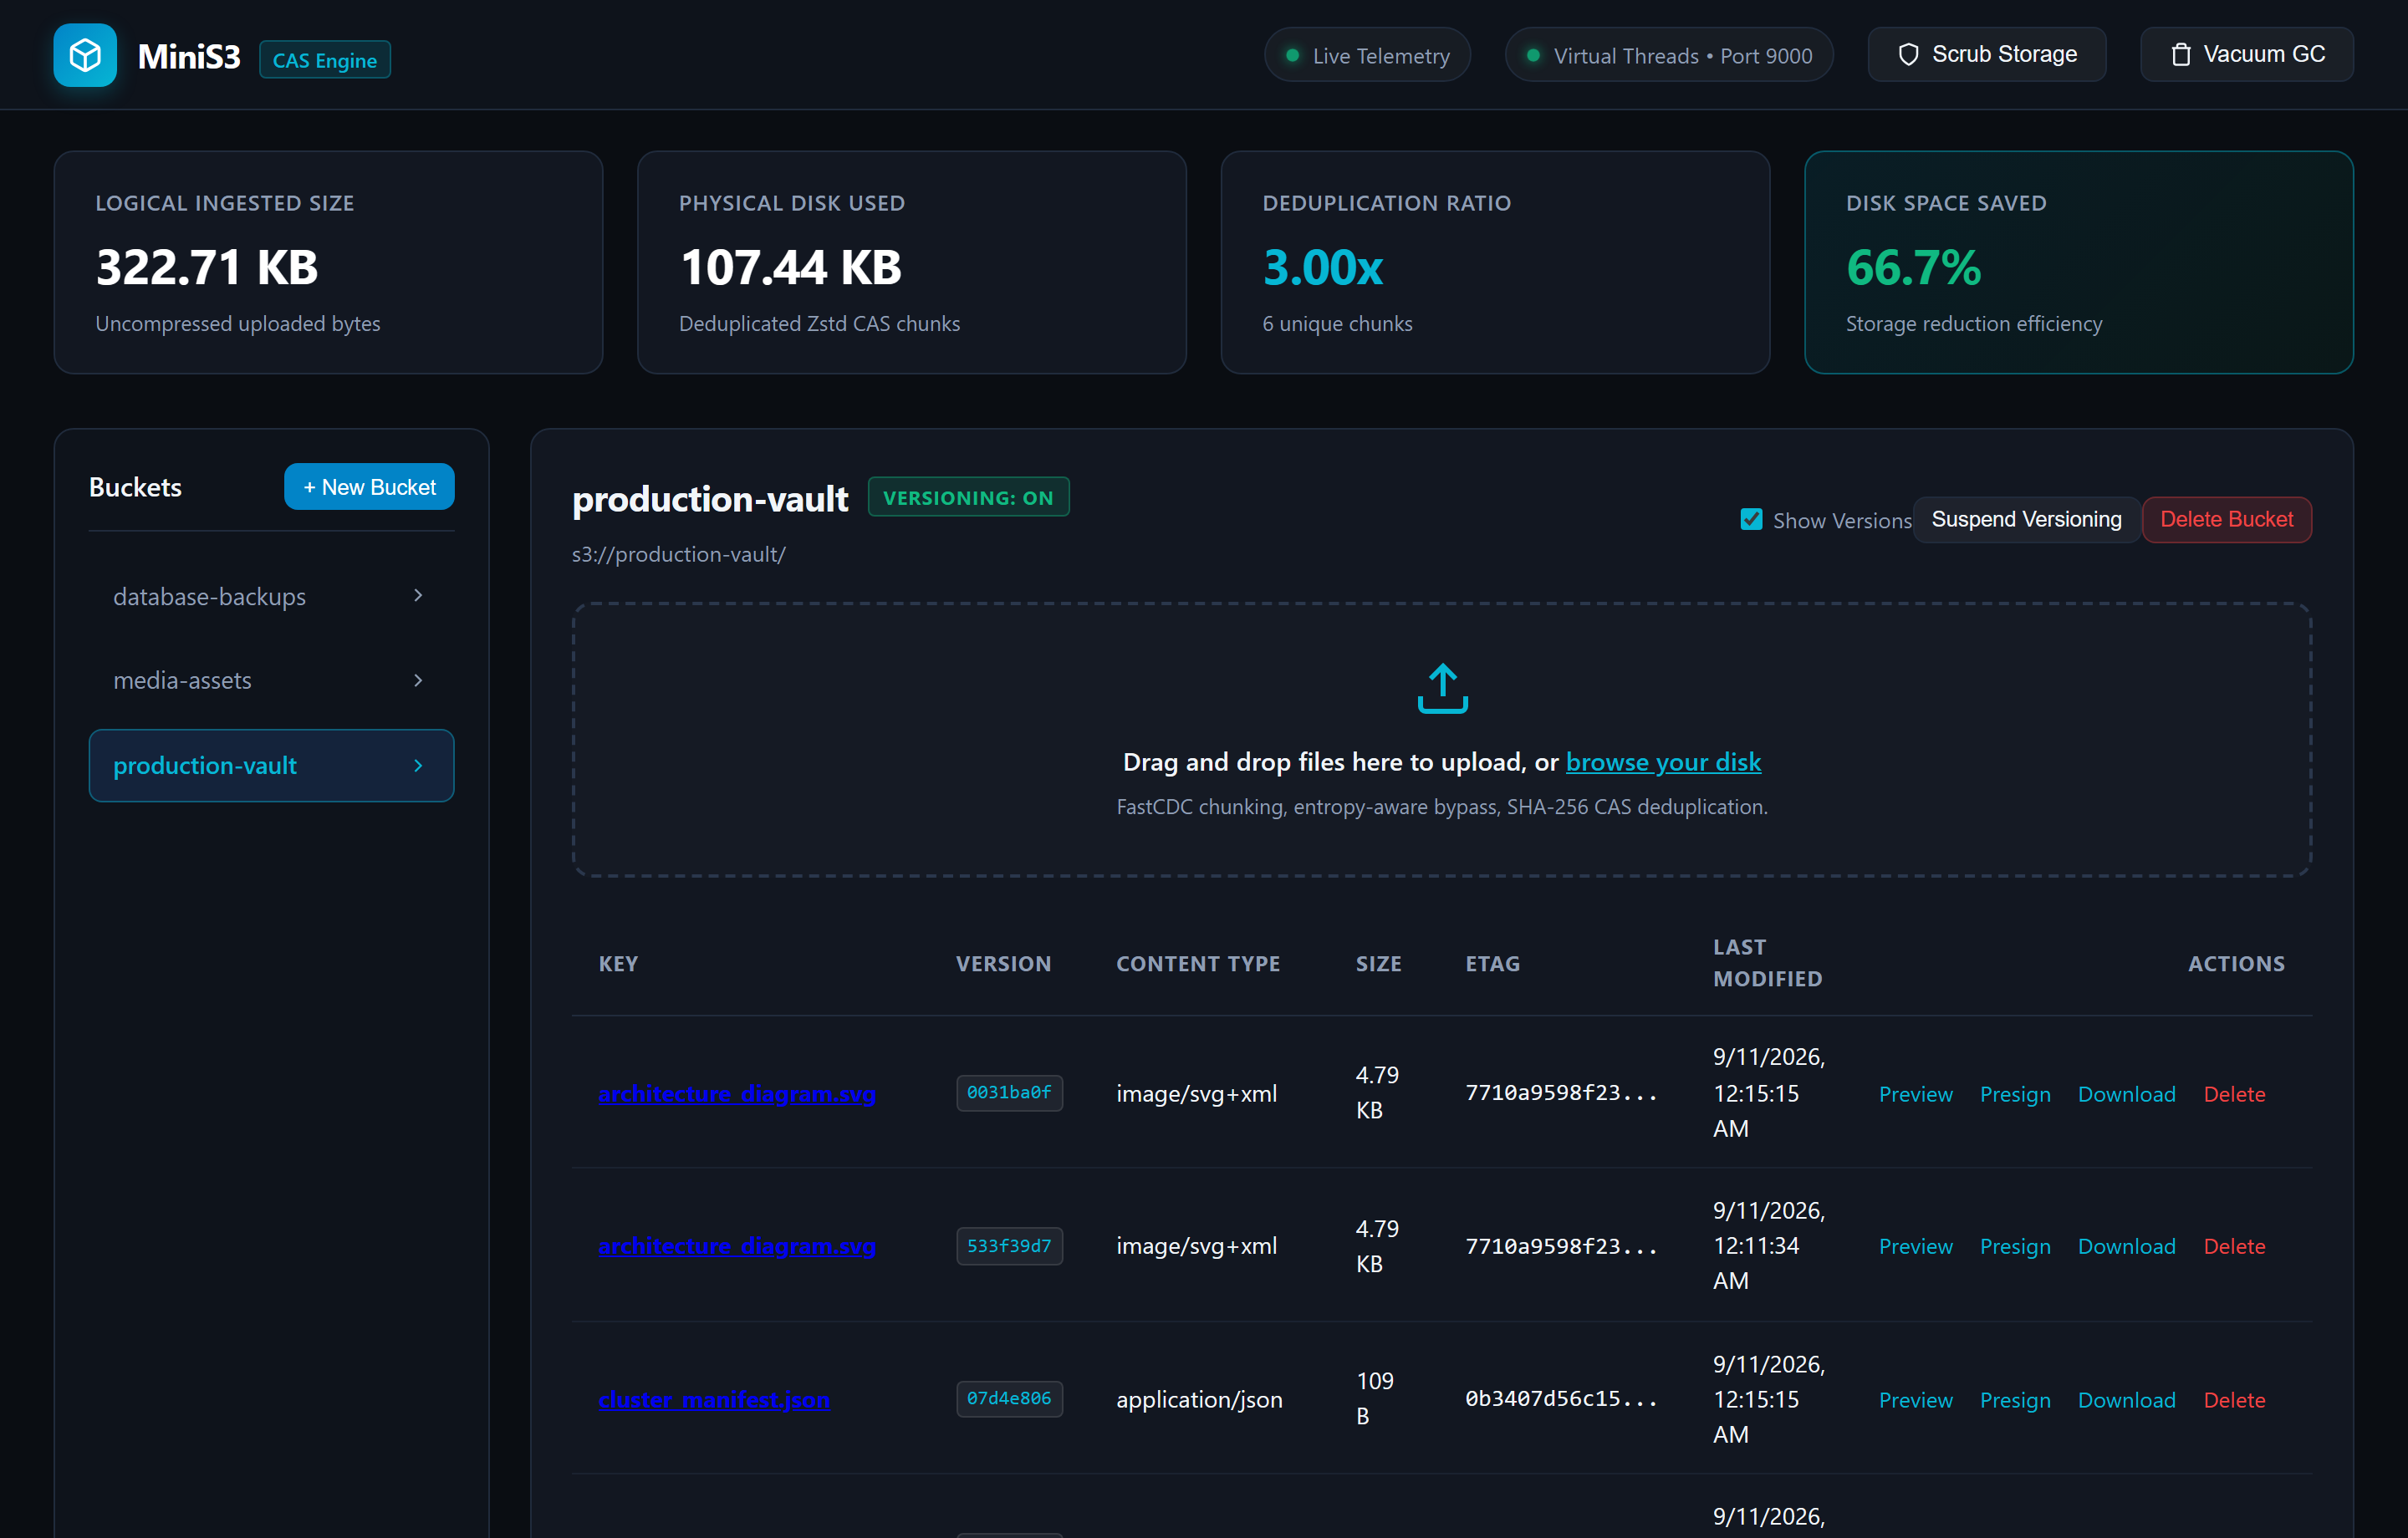Screen dimensions: 2408x1538
Task: Click the production-vault bucket chevron
Action: click(x=418, y=765)
